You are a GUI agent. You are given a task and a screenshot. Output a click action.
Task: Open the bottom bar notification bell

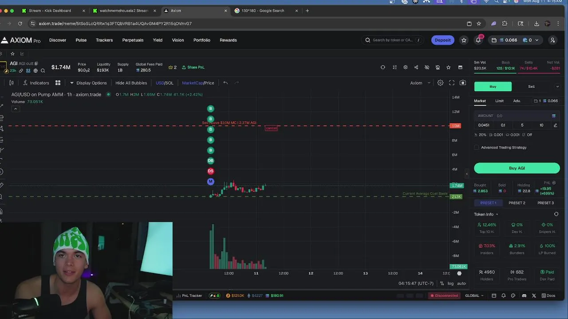point(504,296)
